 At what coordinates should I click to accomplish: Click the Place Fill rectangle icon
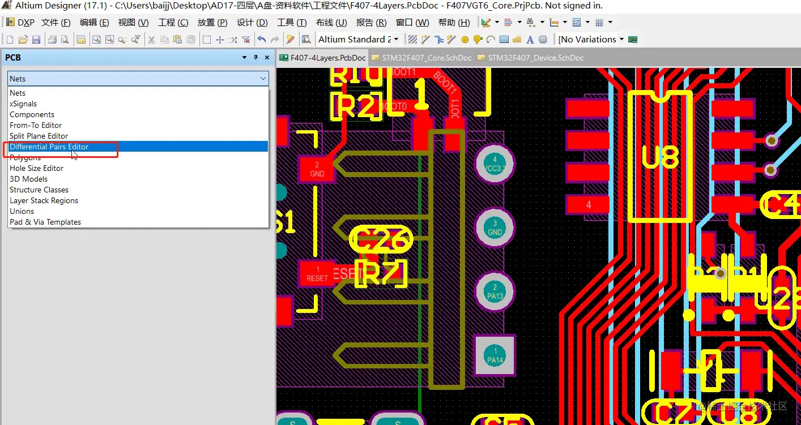click(x=504, y=40)
